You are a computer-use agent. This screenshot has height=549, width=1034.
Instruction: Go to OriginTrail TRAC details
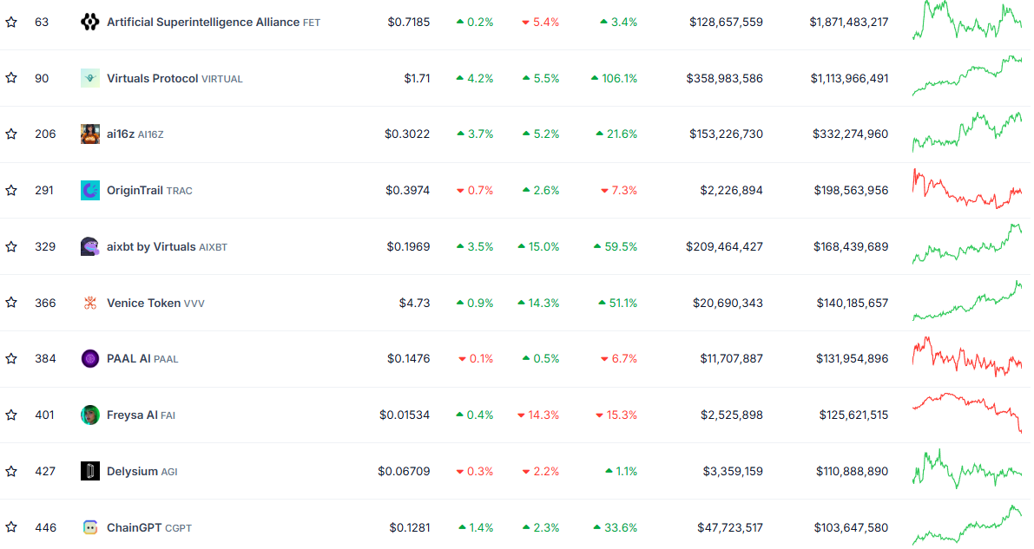pos(149,191)
